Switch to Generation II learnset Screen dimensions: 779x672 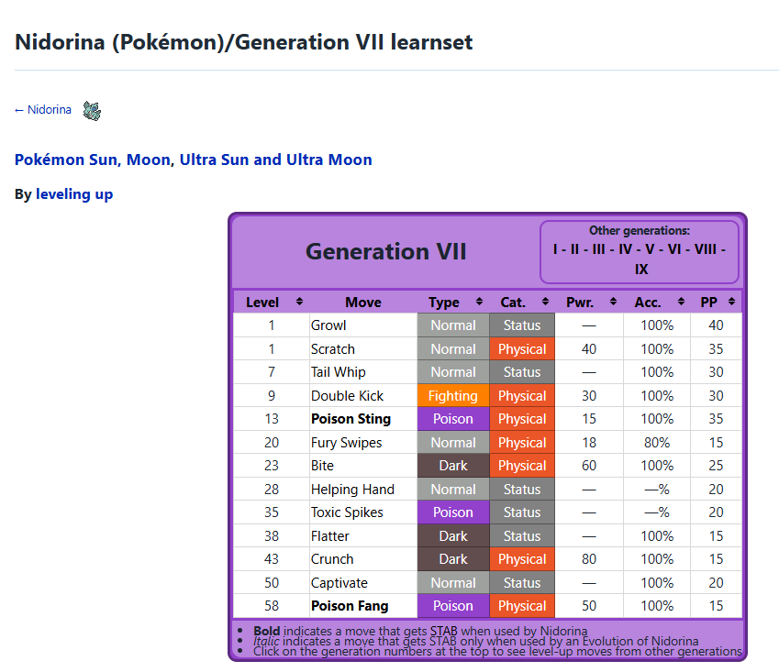(574, 249)
